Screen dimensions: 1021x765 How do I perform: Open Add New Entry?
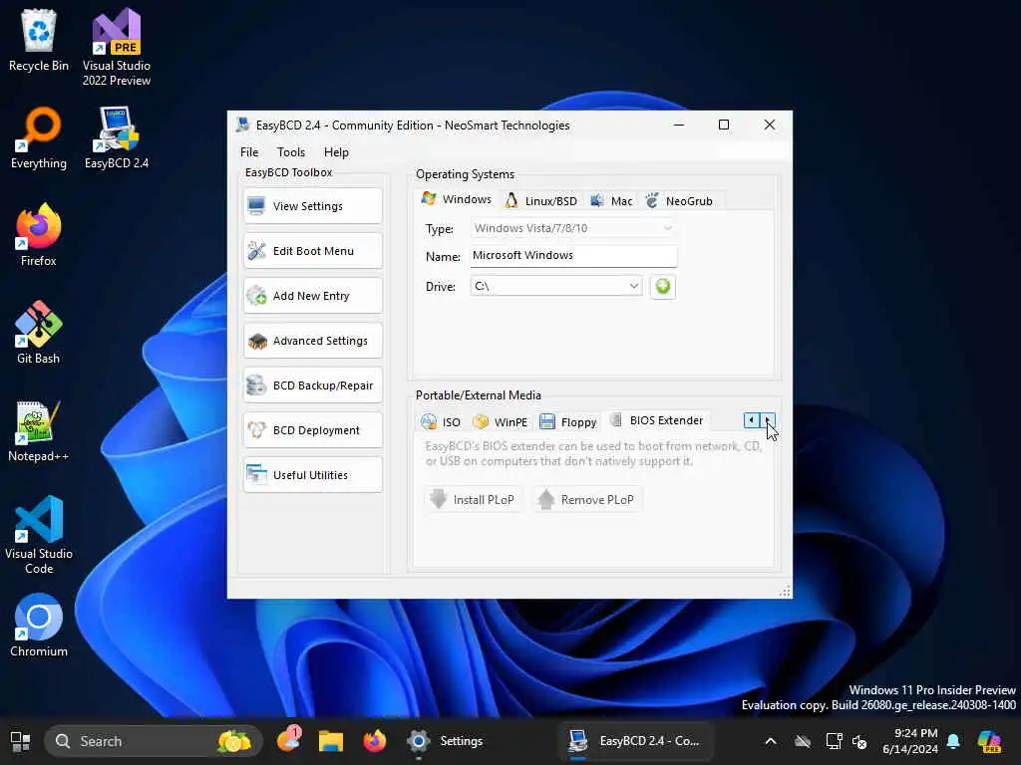[312, 296]
